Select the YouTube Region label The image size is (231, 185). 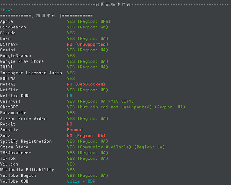coord(18,176)
